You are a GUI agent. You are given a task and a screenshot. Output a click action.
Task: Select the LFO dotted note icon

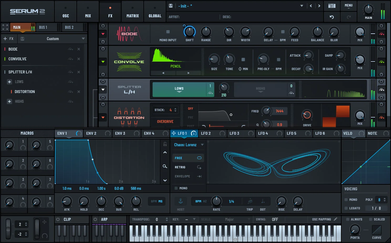tap(263, 201)
